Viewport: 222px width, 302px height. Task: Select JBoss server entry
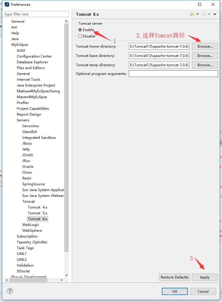point(27,143)
